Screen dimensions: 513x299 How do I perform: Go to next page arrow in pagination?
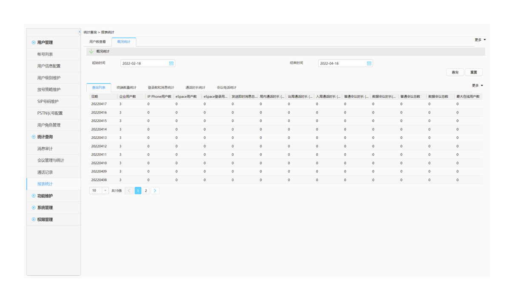(155, 191)
